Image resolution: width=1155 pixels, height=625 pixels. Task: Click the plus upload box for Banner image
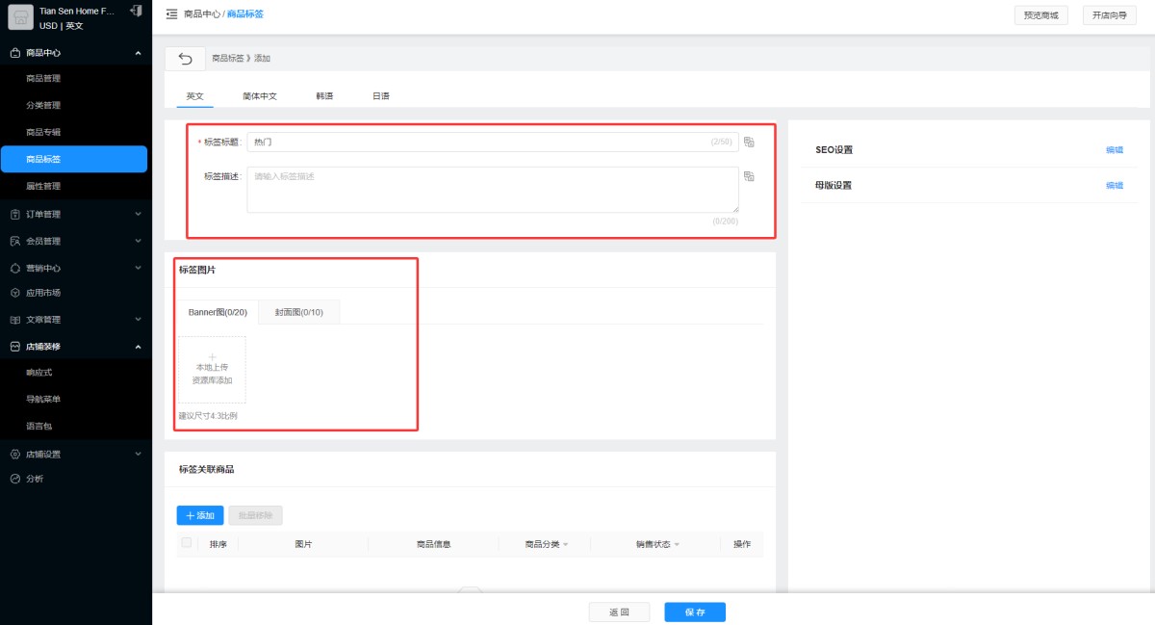pos(212,369)
